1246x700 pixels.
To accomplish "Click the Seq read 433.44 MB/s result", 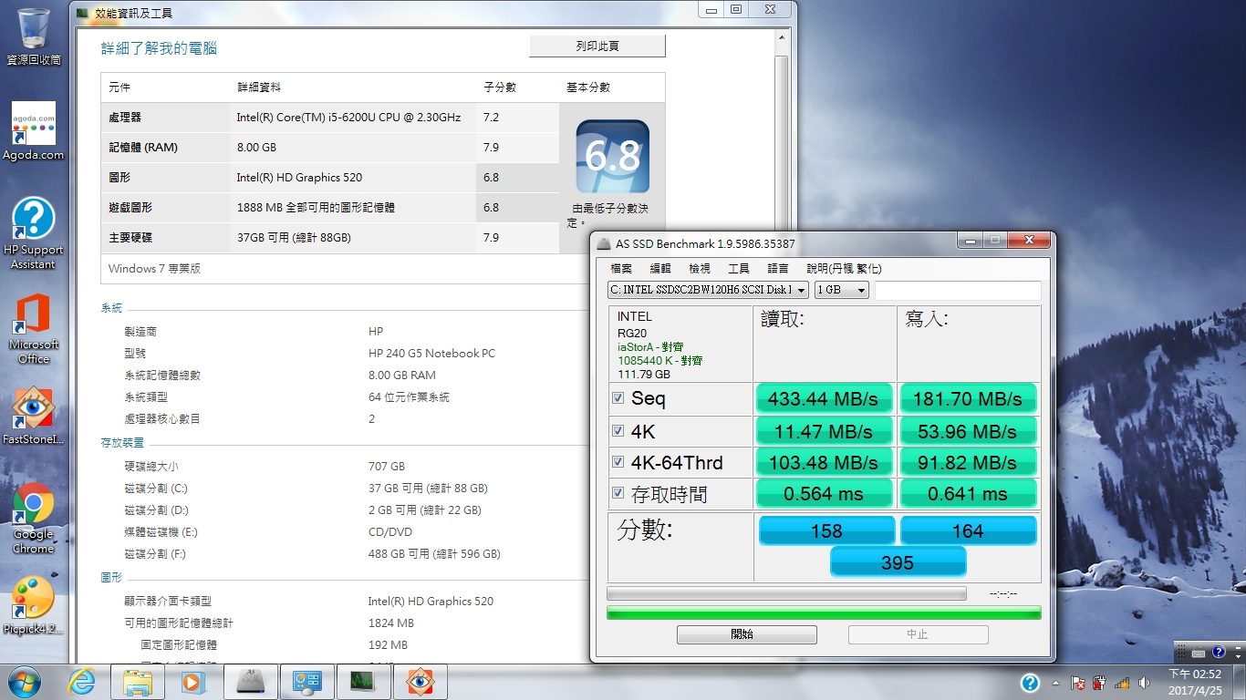I will pos(823,399).
